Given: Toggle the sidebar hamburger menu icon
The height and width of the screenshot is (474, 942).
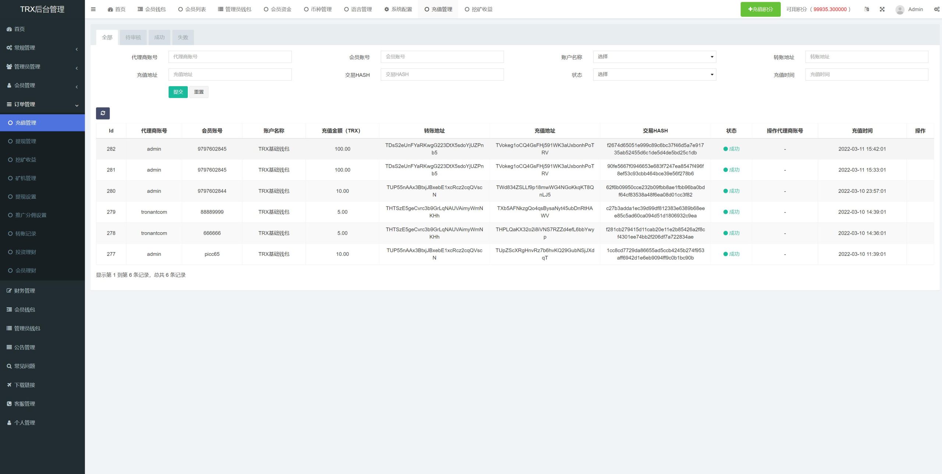Looking at the screenshot, I should (93, 9).
